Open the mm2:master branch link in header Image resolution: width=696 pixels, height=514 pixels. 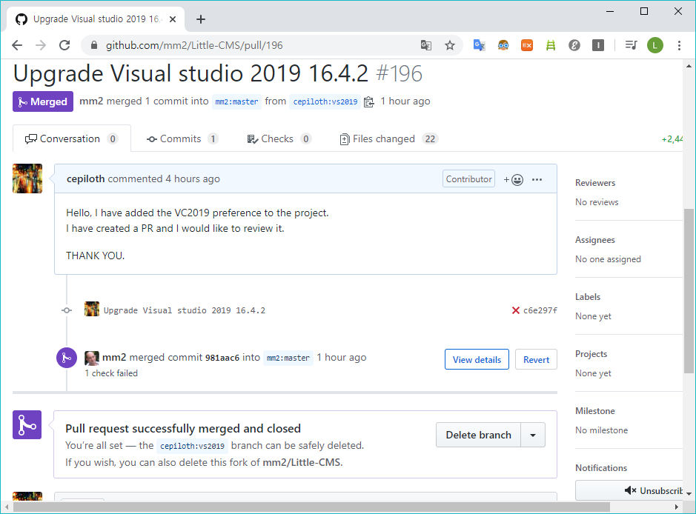236,101
